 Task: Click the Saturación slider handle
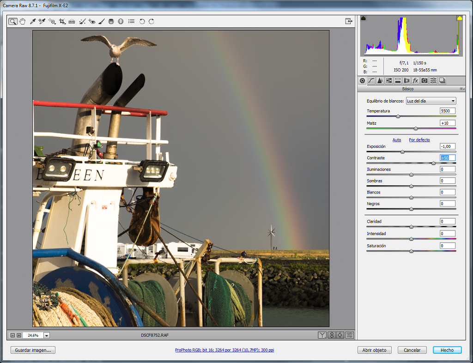coord(411,251)
